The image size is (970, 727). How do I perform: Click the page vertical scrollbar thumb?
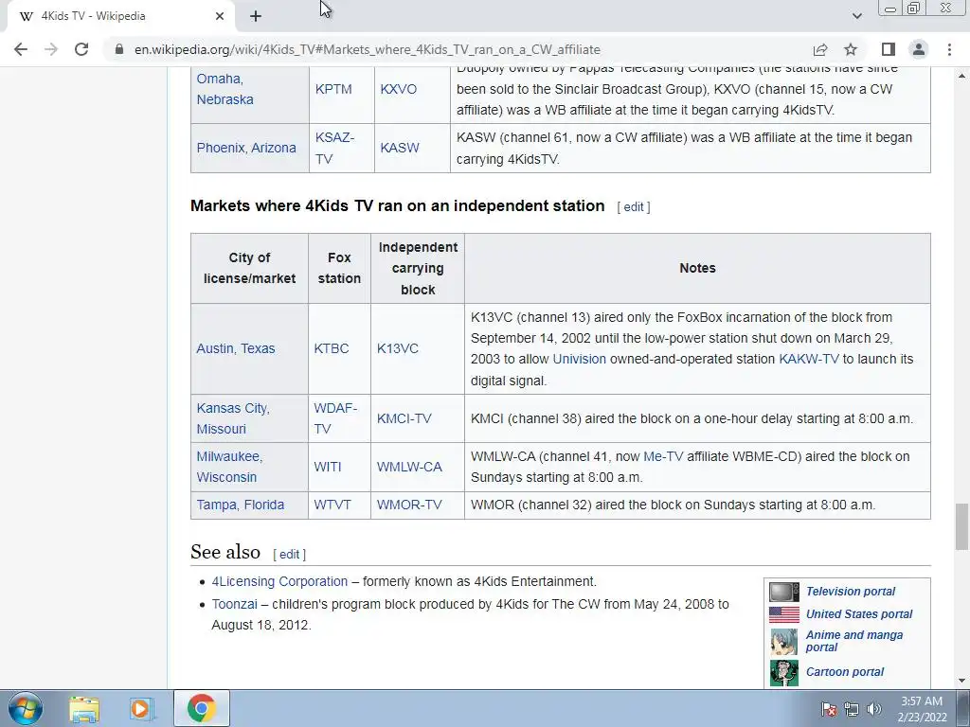961,526
